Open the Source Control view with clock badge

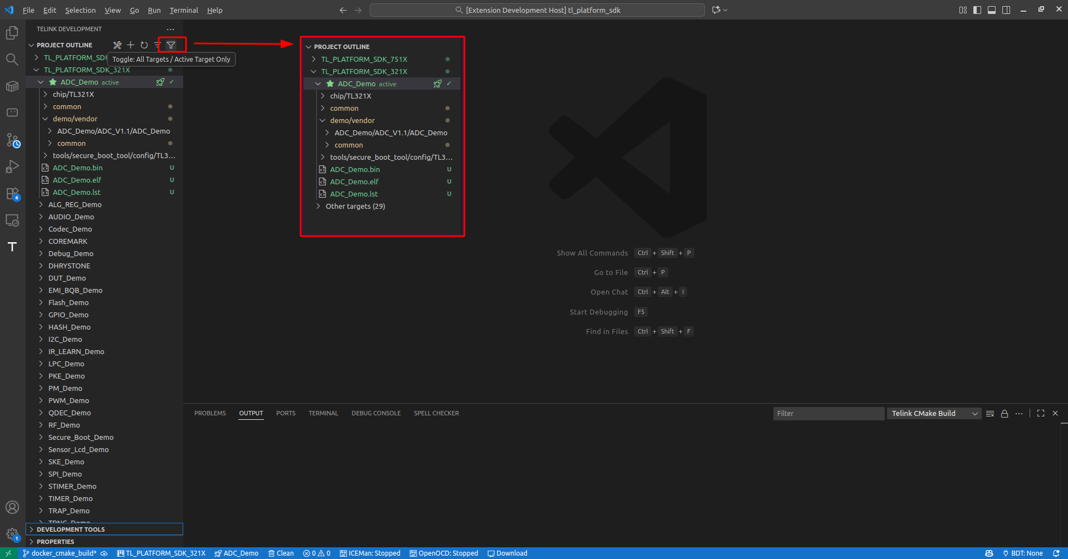point(12,140)
